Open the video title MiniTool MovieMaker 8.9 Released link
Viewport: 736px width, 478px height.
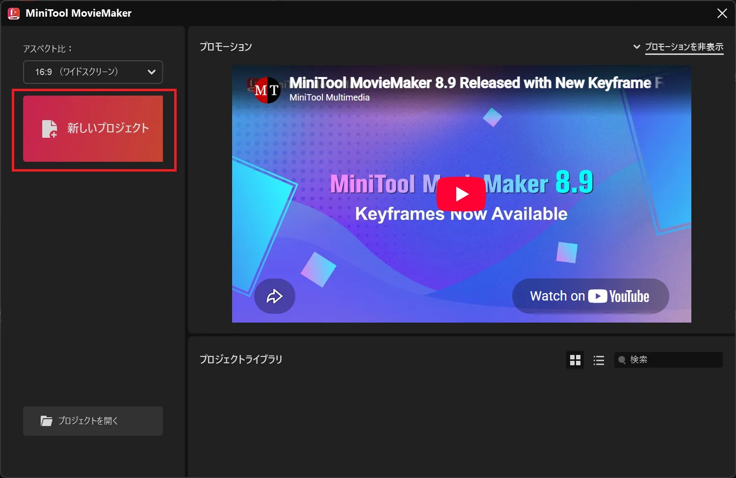point(475,83)
